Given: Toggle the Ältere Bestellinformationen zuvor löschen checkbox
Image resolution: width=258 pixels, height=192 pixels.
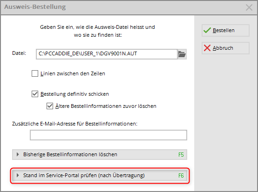Looking at the screenshot, I should [x=50, y=106].
